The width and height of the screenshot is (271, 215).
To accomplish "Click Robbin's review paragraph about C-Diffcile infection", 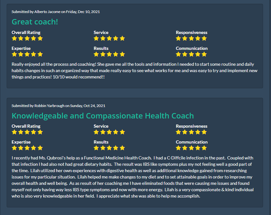I will [x=132, y=177].
